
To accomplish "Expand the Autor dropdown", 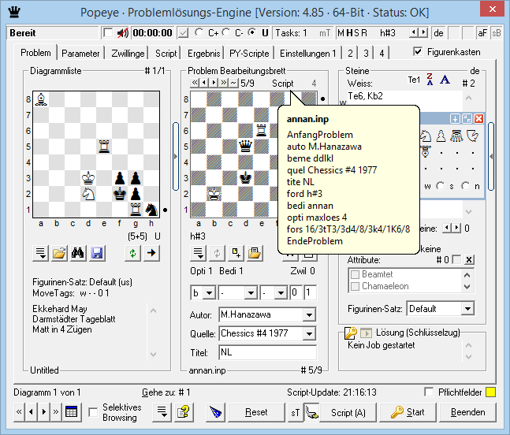I will [310, 315].
